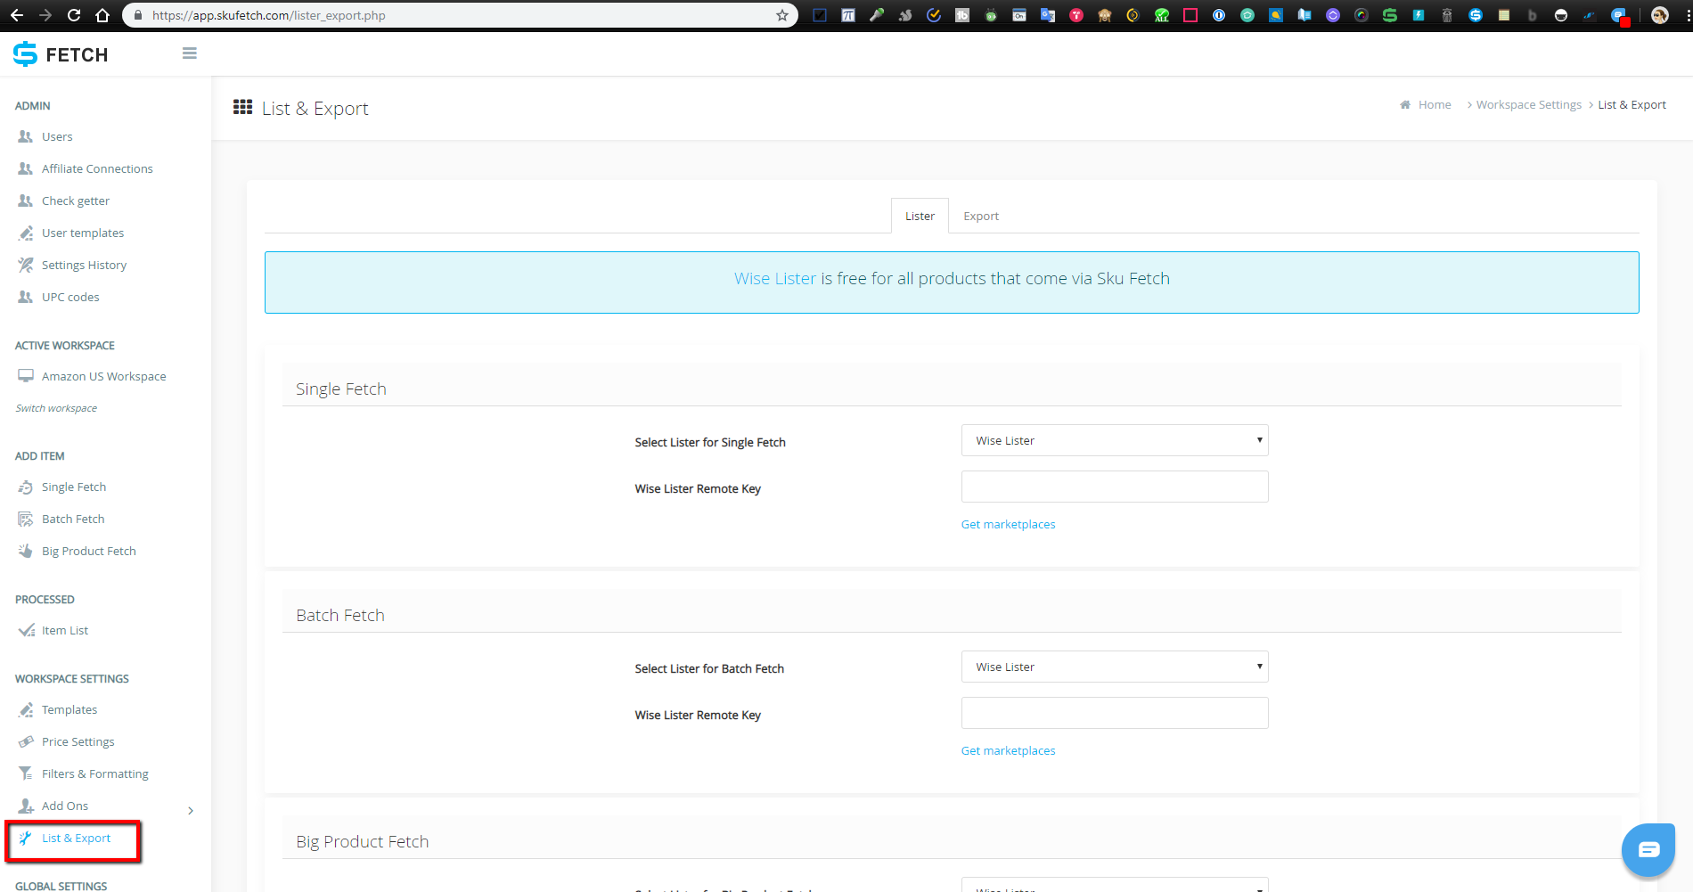Switch to the Export tab

981,216
